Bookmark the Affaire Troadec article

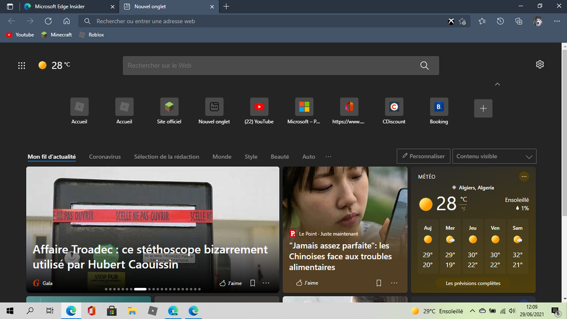[x=253, y=283]
